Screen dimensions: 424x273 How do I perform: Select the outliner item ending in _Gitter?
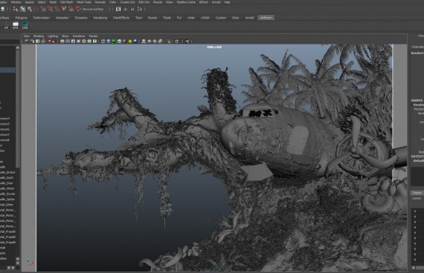click(x=7, y=205)
